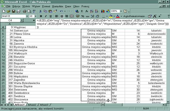The image size is (170, 111).
Task: Toggle Underline formatting
Action: [50, 16]
